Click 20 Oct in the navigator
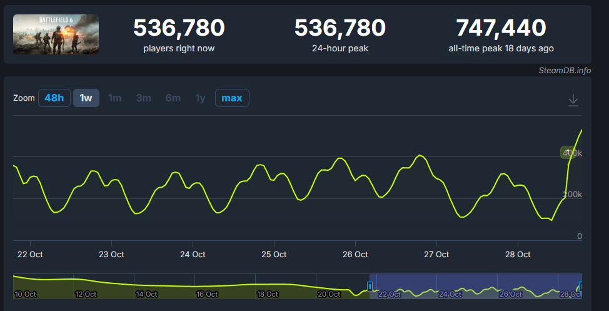 329,294
